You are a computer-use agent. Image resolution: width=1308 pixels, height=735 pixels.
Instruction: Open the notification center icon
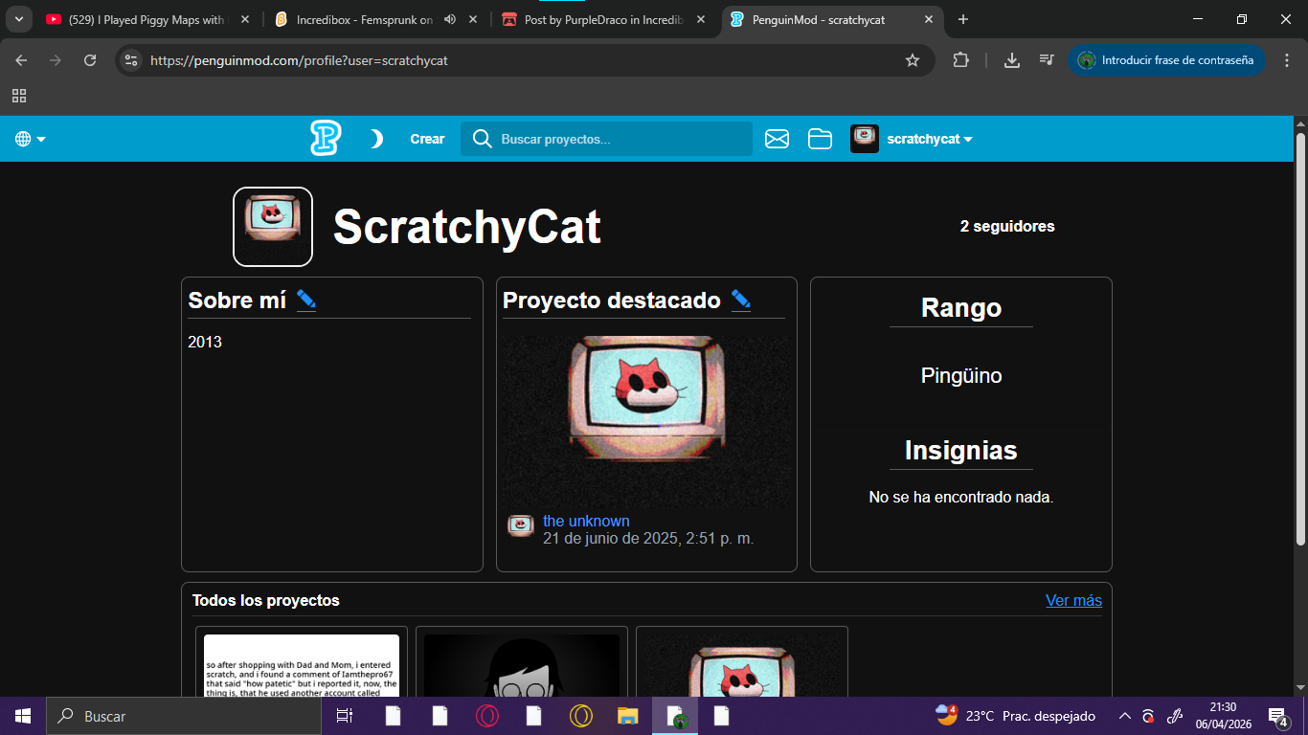coord(1277,716)
